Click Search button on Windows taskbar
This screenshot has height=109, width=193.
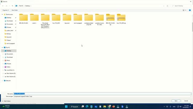(74, 107)
